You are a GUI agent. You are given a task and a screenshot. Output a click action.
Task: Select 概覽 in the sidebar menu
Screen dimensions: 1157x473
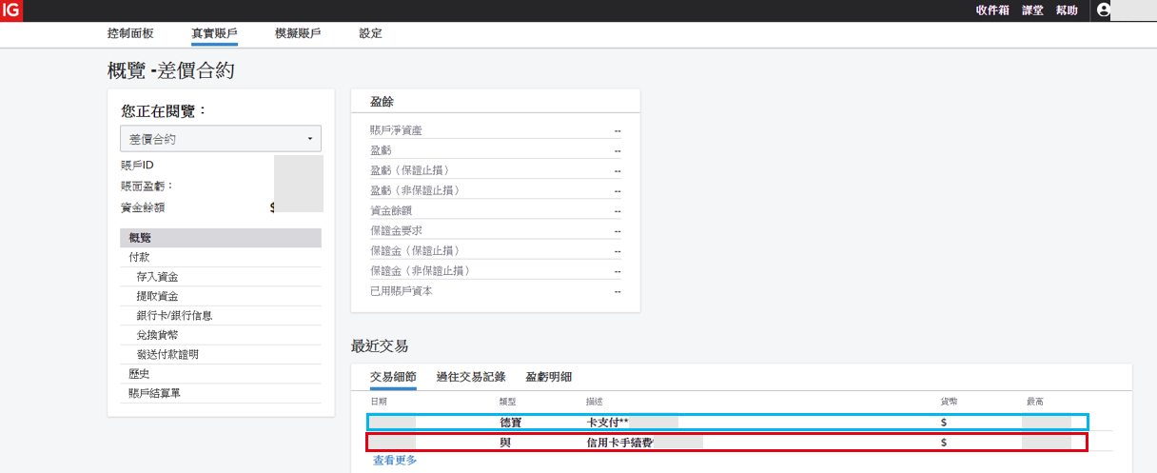pyautogui.click(x=221, y=238)
